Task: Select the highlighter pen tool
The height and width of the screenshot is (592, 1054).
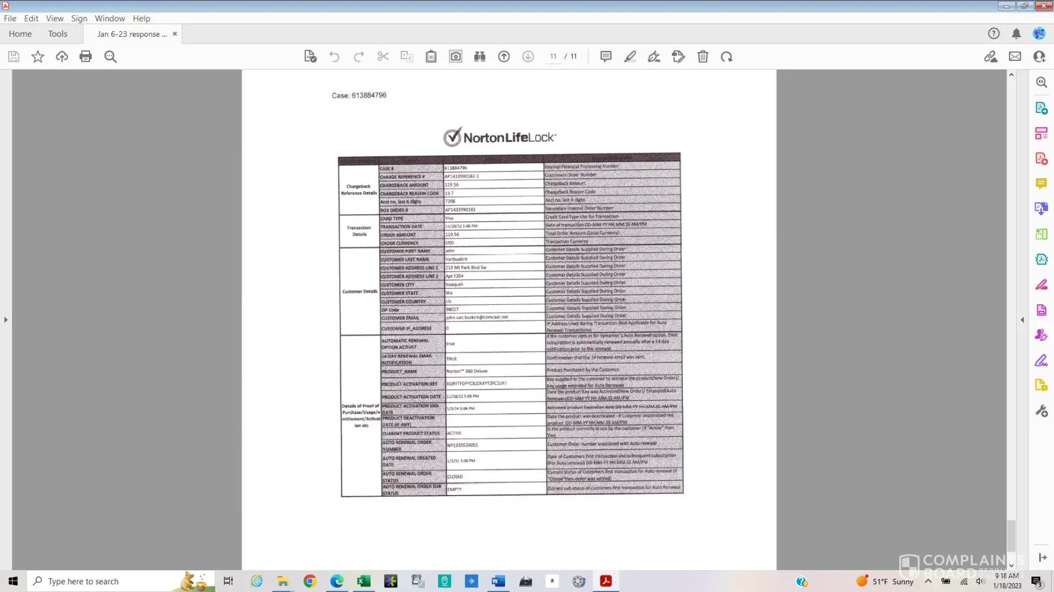Action: coord(630,57)
